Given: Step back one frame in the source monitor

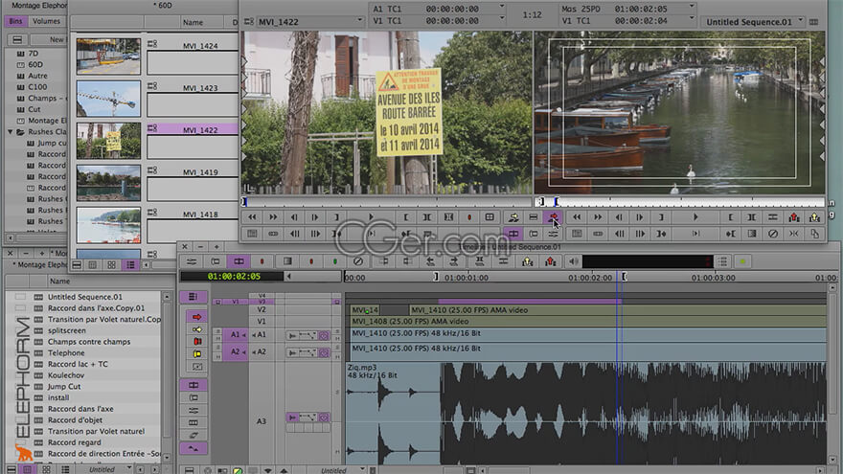Looking at the screenshot, I should (294, 217).
